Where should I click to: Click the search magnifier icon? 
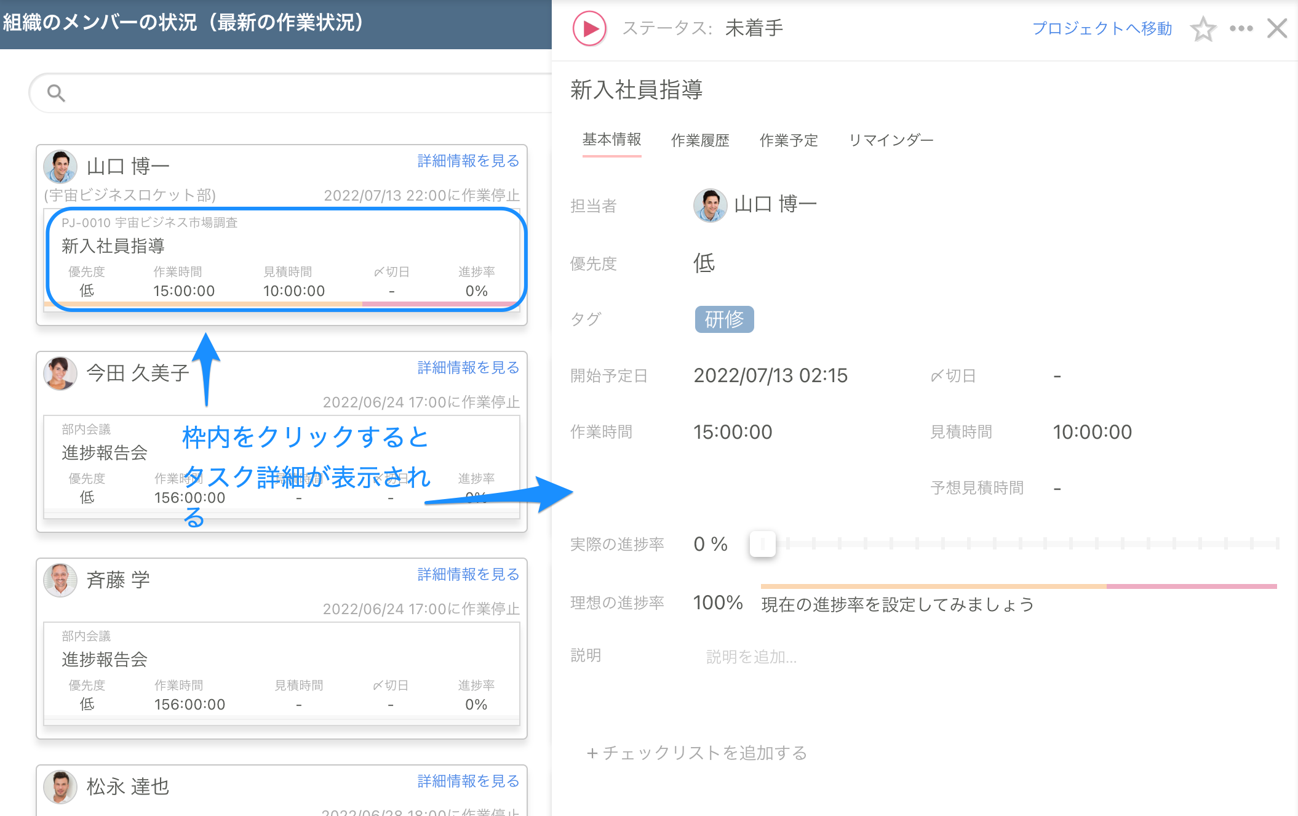point(56,93)
